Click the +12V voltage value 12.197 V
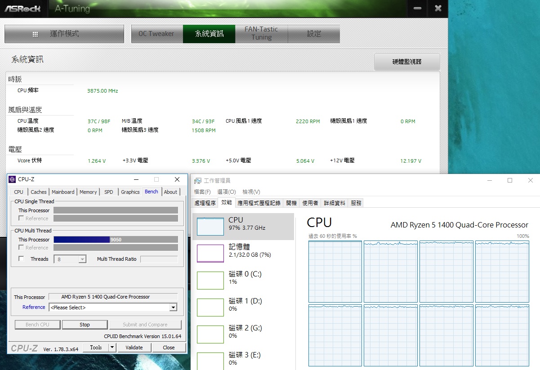 pyautogui.click(x=411, y=161)
